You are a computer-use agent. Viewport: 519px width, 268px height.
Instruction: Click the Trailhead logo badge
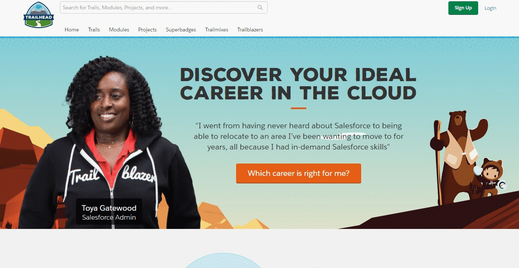tap(39, 15)
